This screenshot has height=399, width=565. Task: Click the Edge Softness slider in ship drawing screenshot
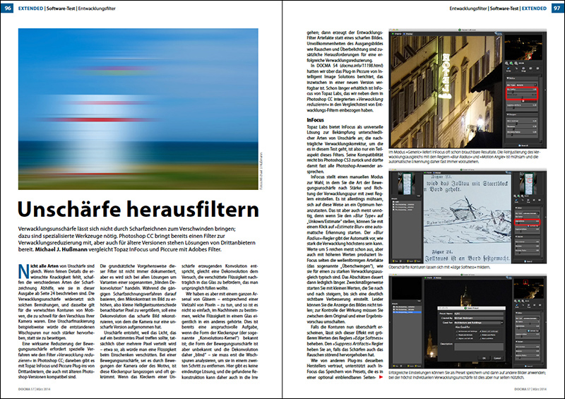click(x=527, y=223)
